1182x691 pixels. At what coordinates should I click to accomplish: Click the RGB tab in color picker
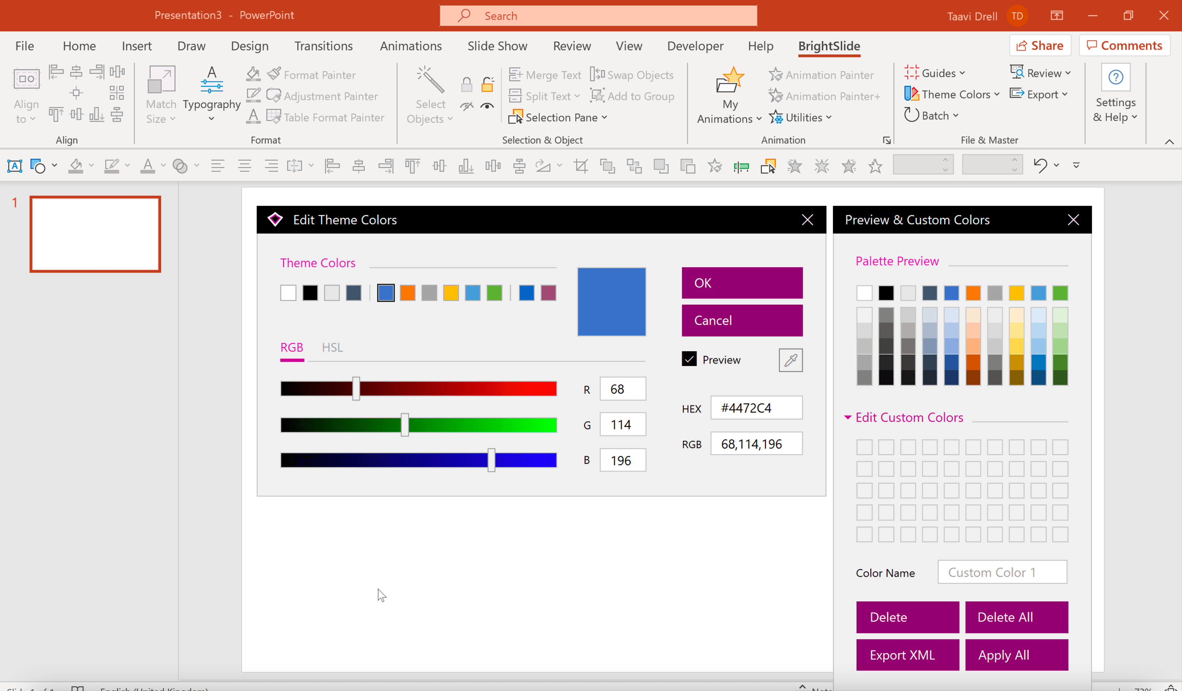(292, 347)
